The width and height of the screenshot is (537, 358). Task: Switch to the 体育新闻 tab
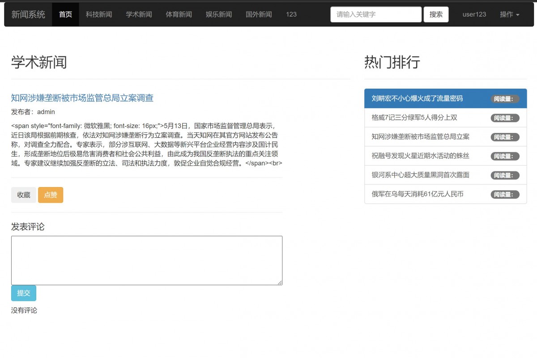pyautogui.click(x=179, y=14)
